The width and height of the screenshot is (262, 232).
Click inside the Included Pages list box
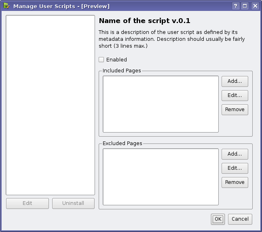[x=161, y=104]
